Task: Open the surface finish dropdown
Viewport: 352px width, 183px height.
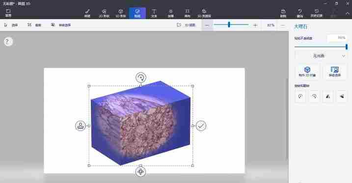Action: point(321,56)
